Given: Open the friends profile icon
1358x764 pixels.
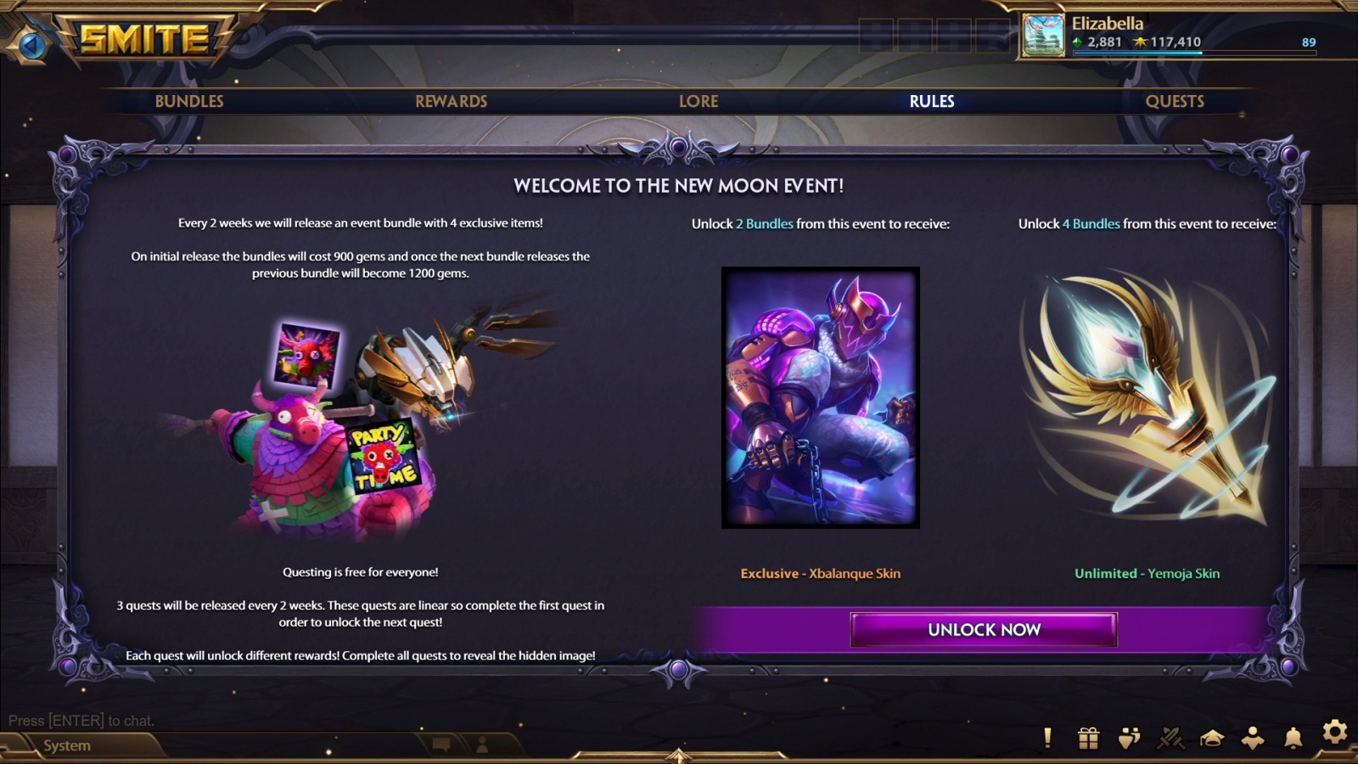Looking at the screenshot, I should coord(1253,739).
